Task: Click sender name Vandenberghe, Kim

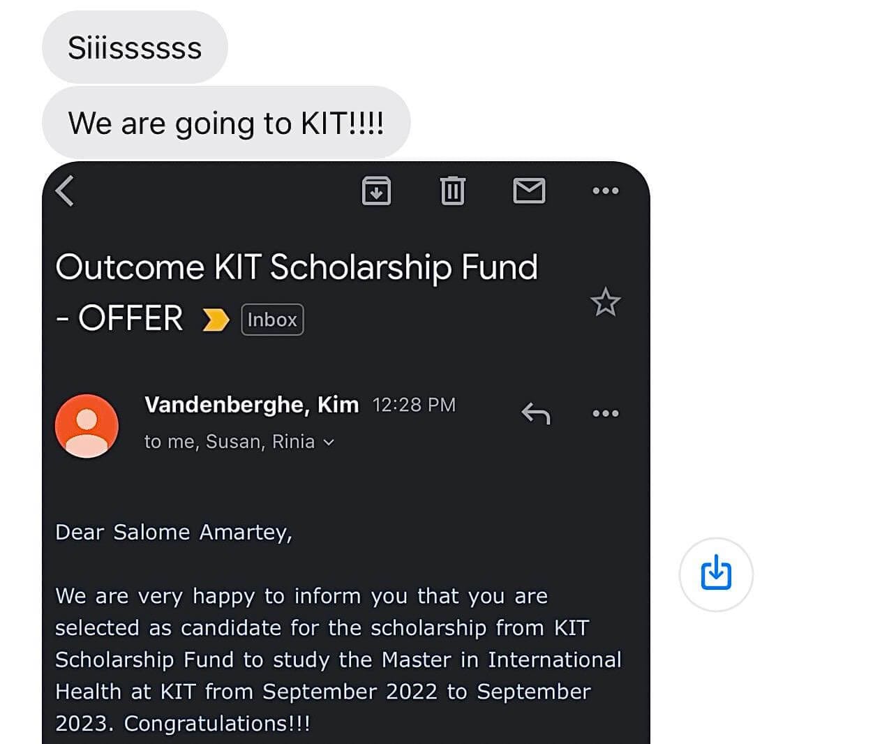Action: (251, 405)
